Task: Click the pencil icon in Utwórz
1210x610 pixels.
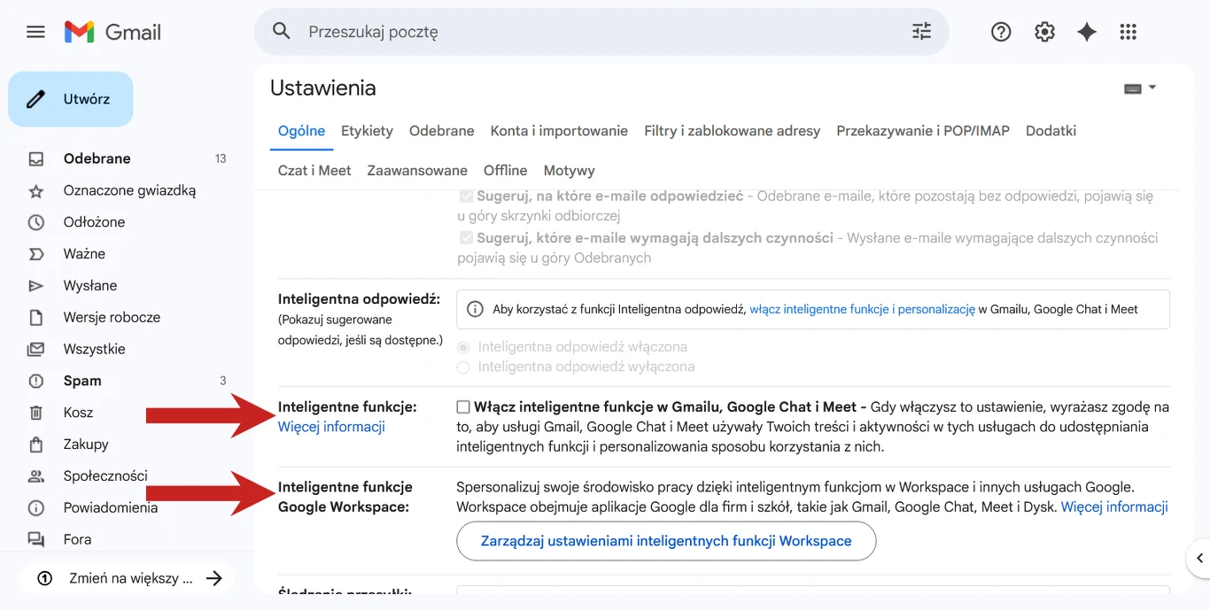Action: (35, 99)
